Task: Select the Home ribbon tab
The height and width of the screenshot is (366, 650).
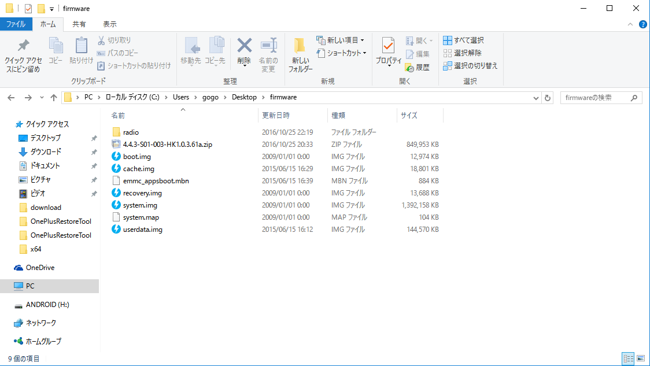Action: (x=48, y=24)
